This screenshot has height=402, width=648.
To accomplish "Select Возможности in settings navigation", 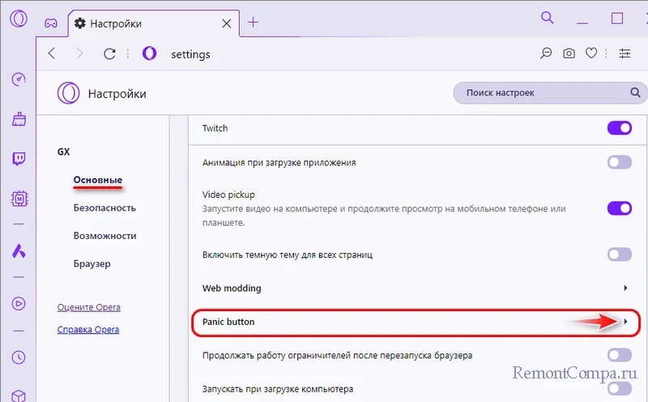I will coord(104,236).
